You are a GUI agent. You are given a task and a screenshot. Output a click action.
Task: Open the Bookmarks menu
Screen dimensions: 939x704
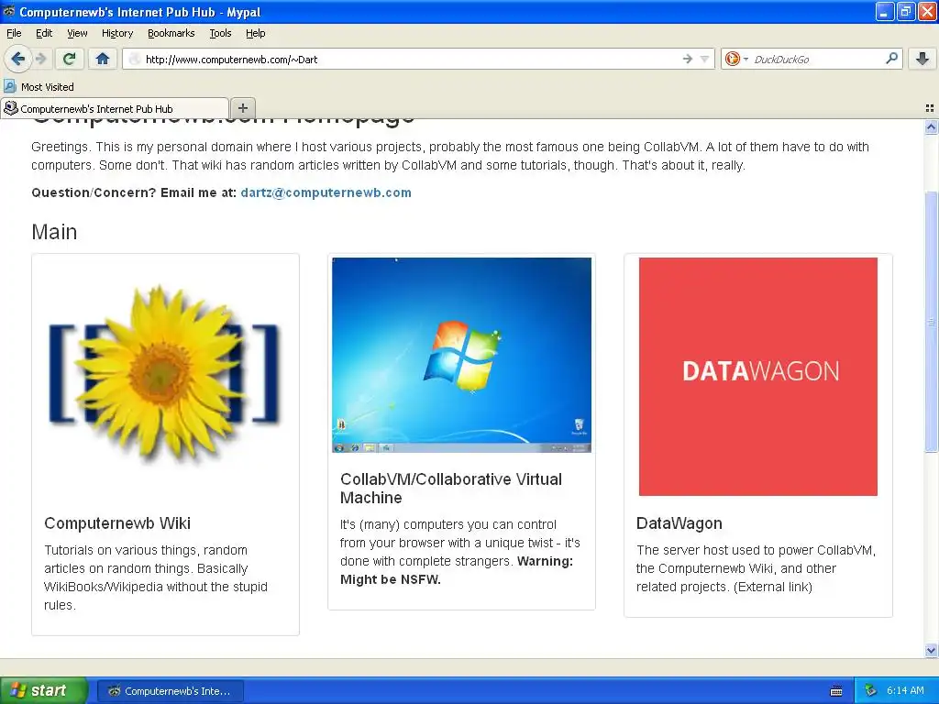171,34
